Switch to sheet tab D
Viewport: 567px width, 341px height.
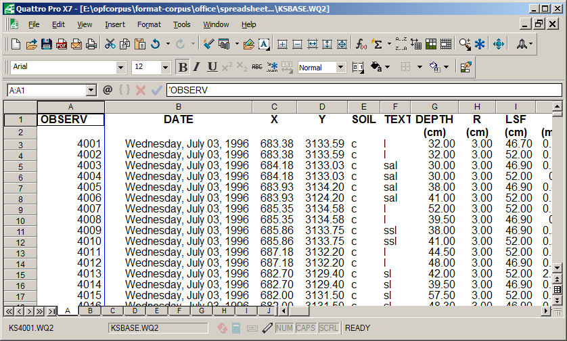(x=135, y=311)
